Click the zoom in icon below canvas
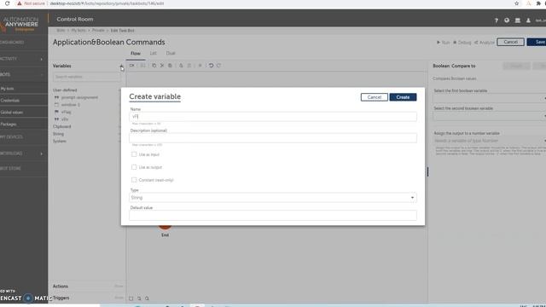 147,298
